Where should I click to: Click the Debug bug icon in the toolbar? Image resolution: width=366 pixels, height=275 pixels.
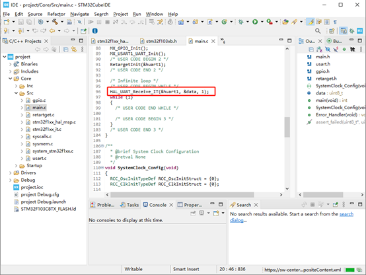click(x=240, y=22)
